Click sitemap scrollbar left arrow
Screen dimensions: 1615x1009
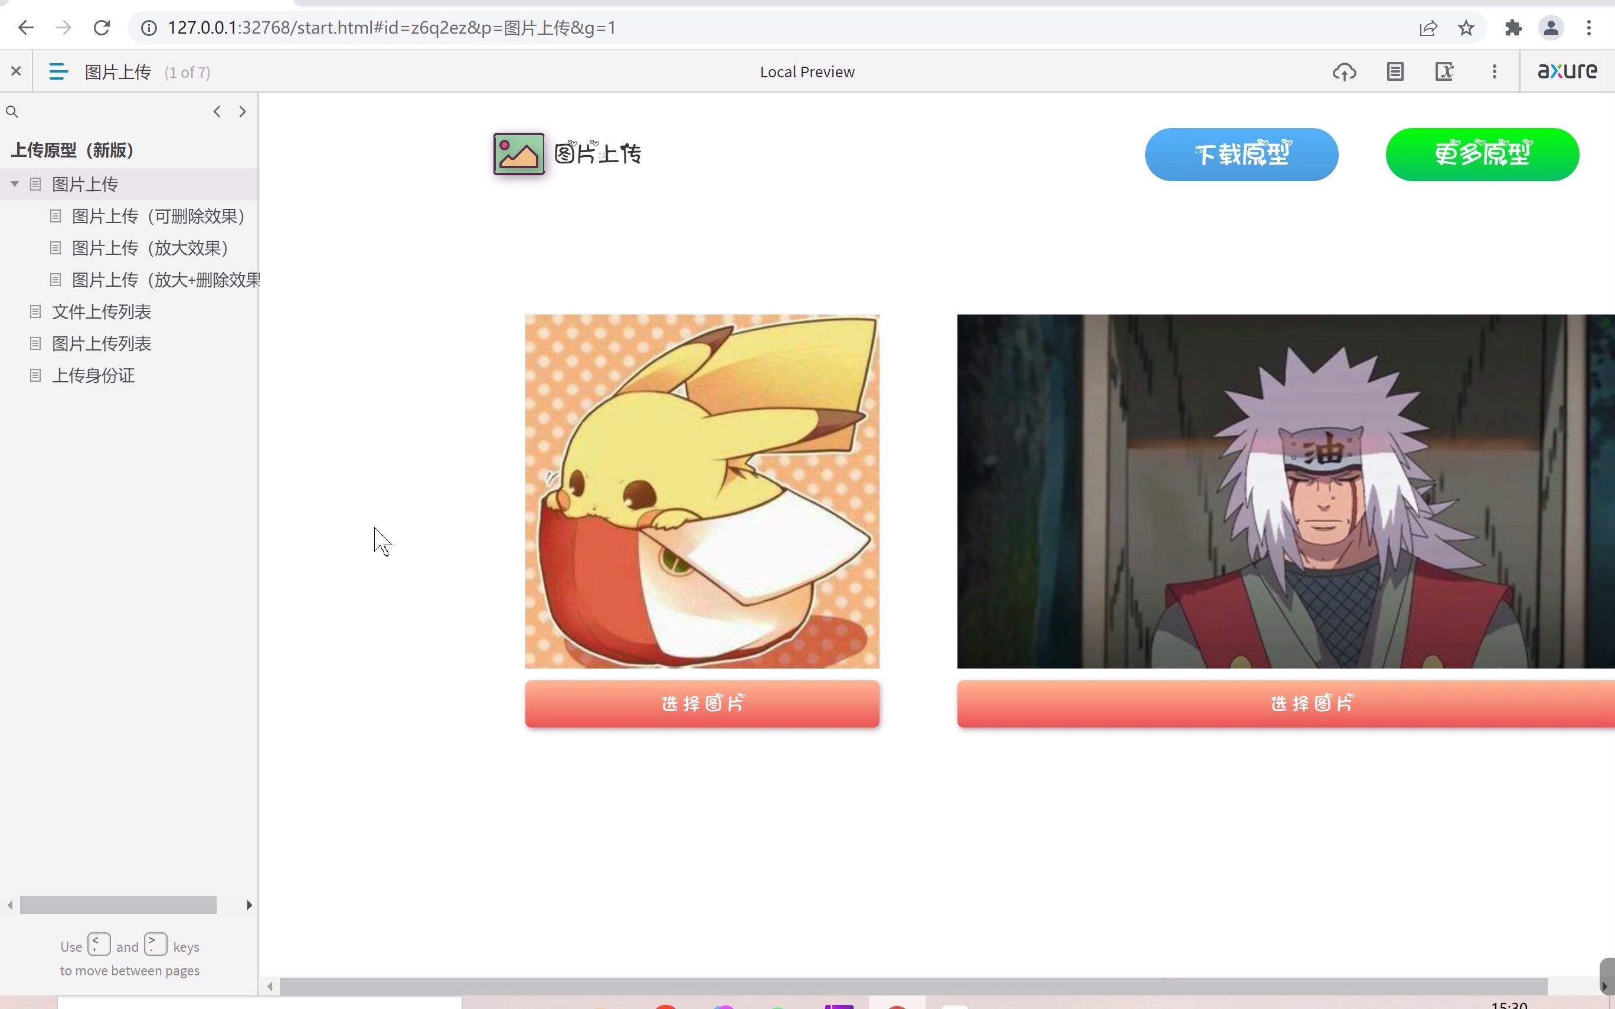click(x=10, y=905)
